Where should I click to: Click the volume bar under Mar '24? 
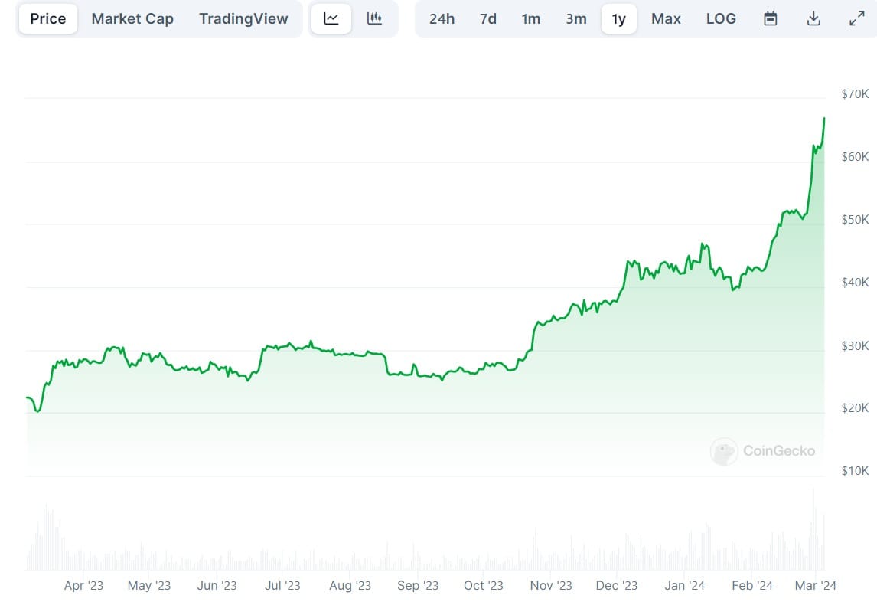[x=813, y=536]
